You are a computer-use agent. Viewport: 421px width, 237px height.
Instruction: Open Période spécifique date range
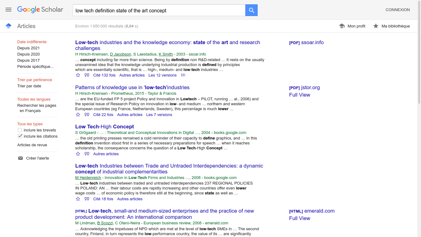point(35,66)
